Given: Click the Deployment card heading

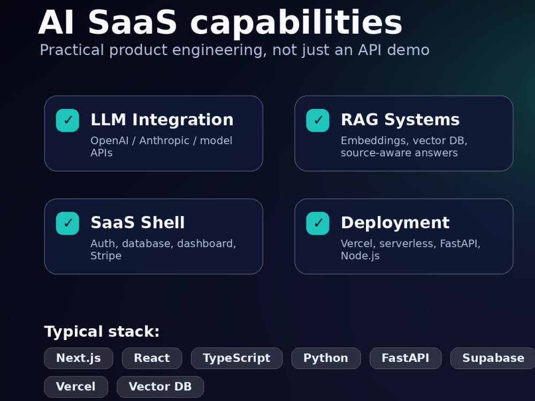Looking at the screenshot, I should [x=395, y=223].
